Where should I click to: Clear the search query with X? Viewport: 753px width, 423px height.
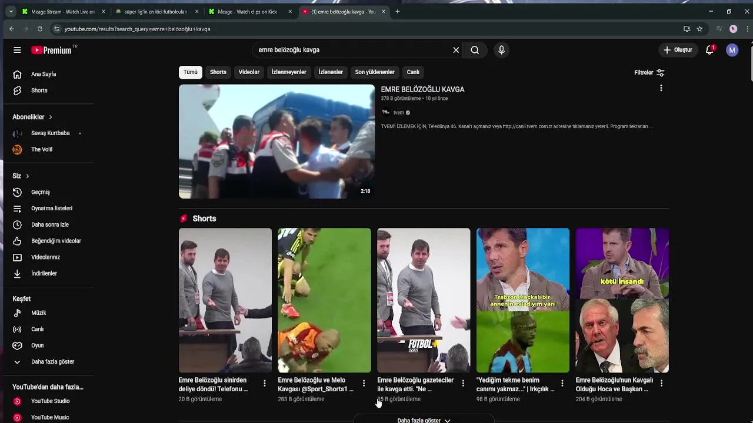456,50
